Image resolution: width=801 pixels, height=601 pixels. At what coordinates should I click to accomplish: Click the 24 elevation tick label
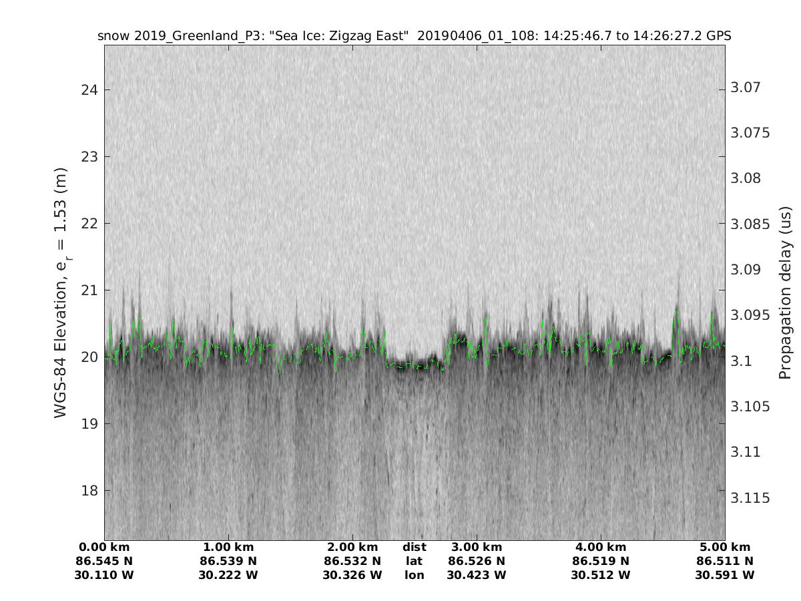click(87, 89)
